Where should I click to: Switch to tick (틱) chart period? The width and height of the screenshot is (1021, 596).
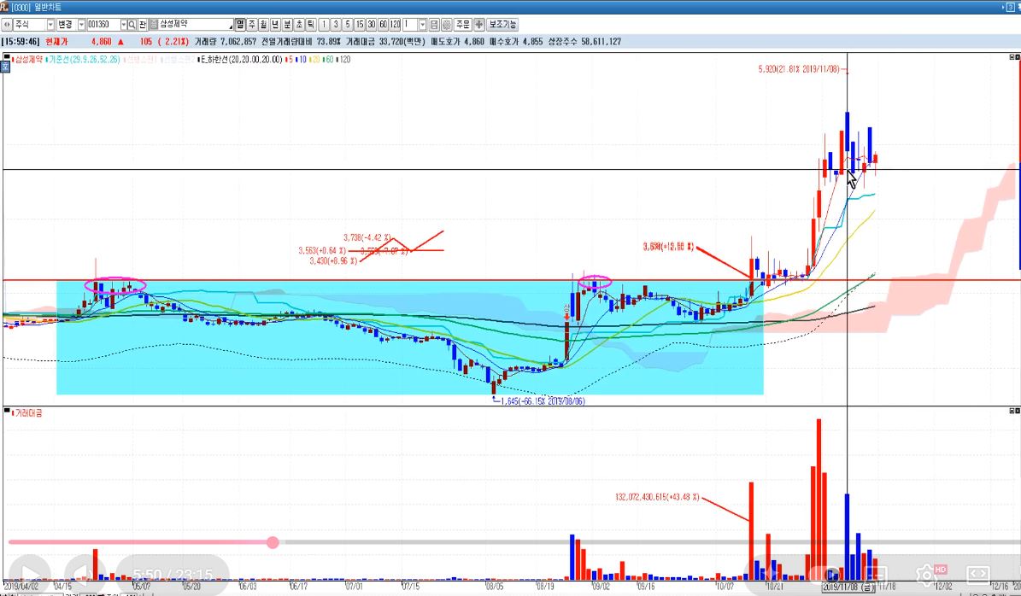pyautogui.click(x=311, y=25)
